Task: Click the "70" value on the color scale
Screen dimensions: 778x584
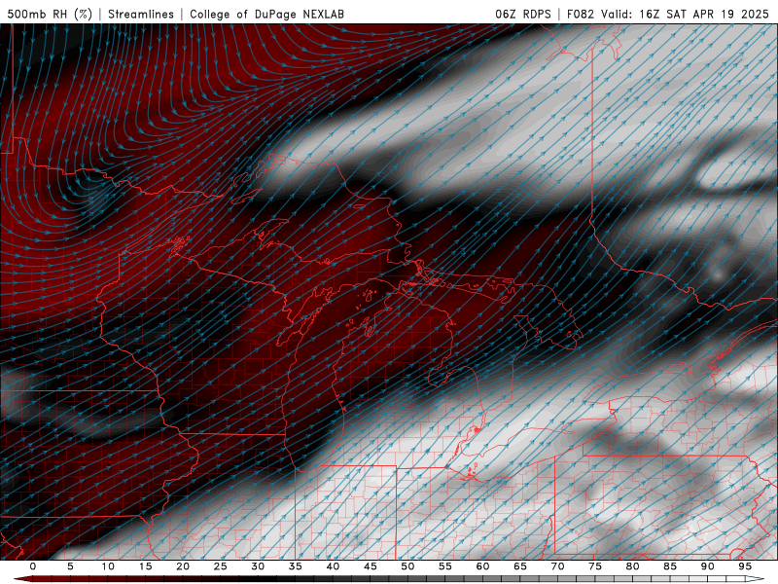Action: coord(557,566)
